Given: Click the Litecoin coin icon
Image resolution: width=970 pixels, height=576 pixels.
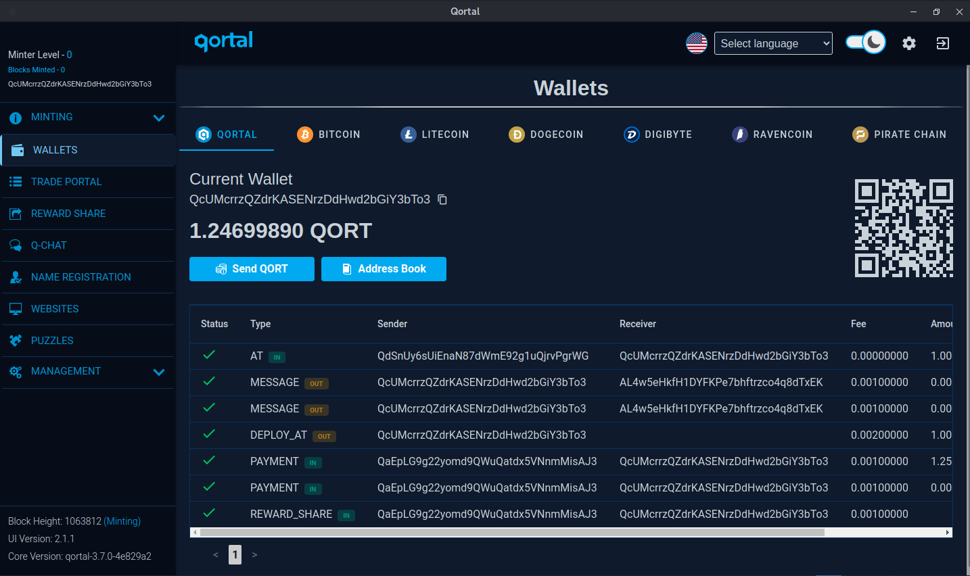Looking at the screenshot, I should [x=409, y=135].
